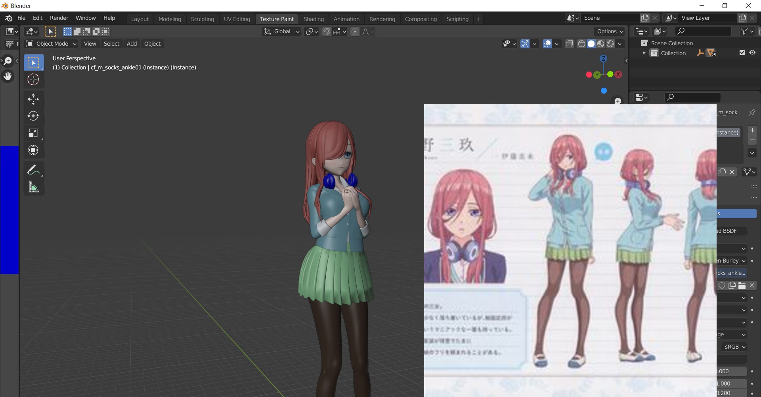Click the Z axis on navigation gizmo
Screen dimensions: 761x397
[604, 59]
